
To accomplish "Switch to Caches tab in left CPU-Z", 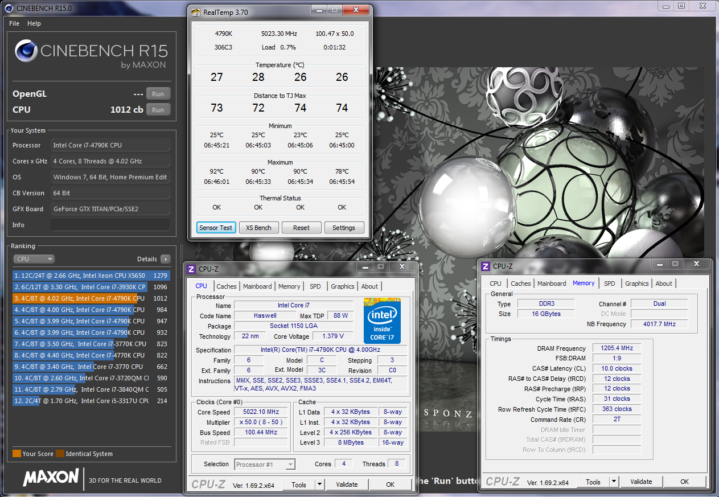I will tap(226, 286).
